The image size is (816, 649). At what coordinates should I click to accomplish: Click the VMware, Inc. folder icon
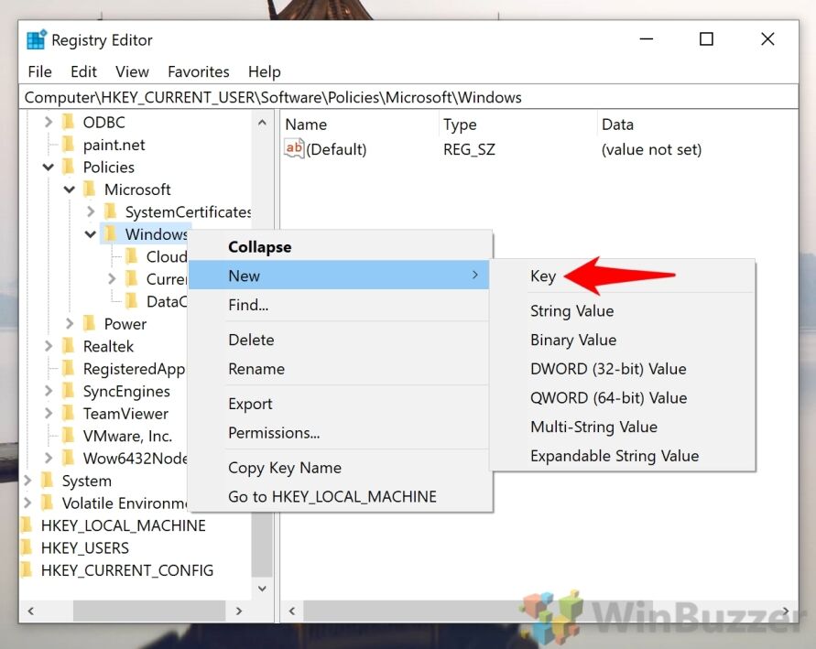point(68,435)
